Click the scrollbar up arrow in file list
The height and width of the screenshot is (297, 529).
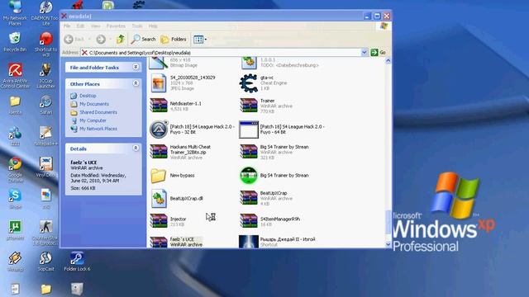click(x=388, y=61)
